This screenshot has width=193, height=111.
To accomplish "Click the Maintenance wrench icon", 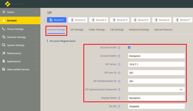I will click(4, 53).
